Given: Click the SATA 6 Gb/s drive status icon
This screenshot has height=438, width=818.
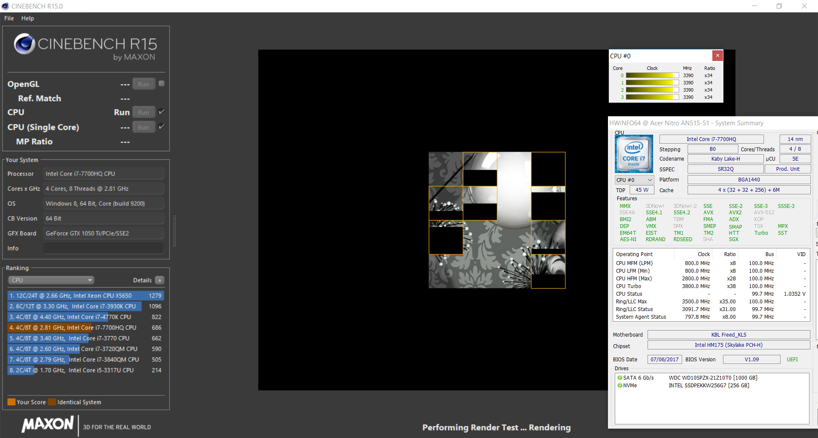Looking at the screenshot, I should pyautogui.click(x=619, y=378).
